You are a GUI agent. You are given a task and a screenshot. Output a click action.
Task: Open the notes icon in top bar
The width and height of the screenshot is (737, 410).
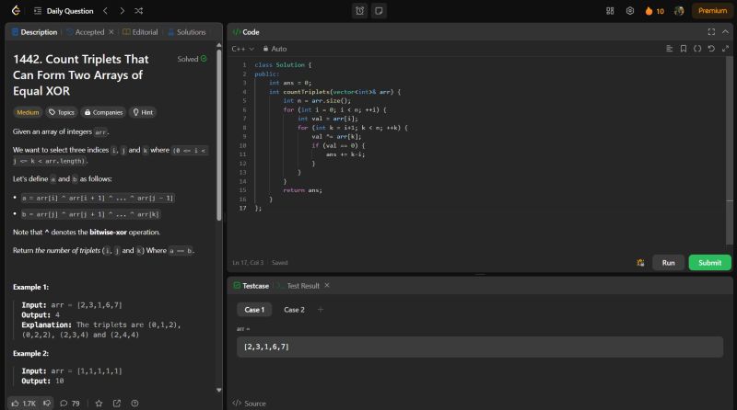(379, 11)
